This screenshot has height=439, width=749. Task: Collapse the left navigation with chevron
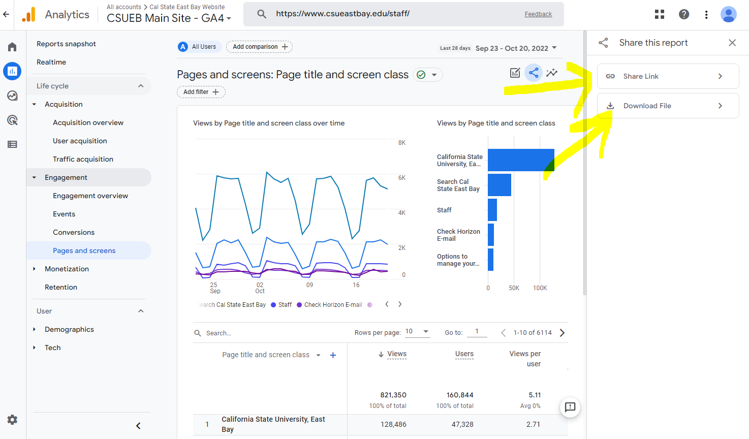(138, 426)
